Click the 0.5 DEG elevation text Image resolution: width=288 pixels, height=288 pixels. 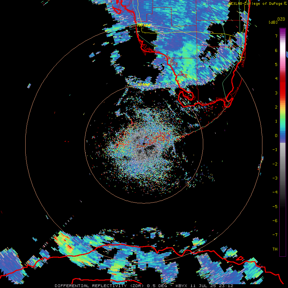[x=157, y=286]
